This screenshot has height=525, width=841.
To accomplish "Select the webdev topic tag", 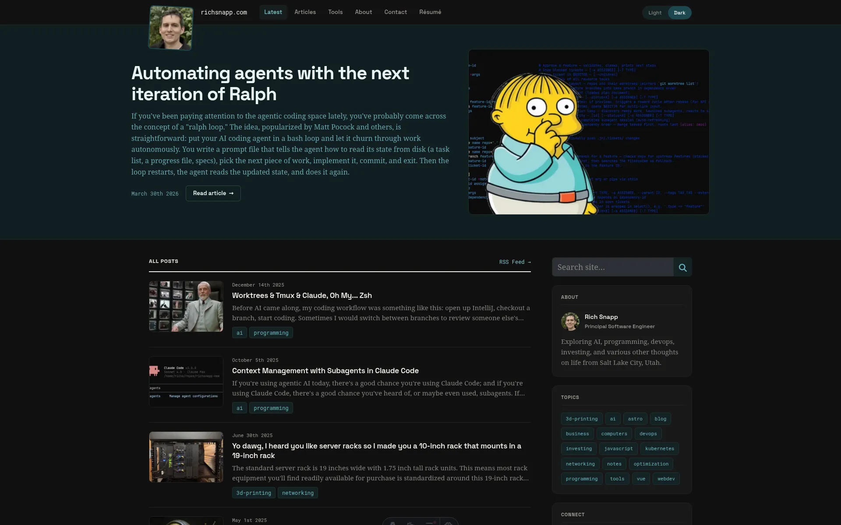I will coord(666,479).
